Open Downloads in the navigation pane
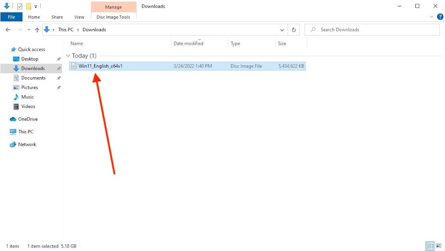 pos(33,68)
